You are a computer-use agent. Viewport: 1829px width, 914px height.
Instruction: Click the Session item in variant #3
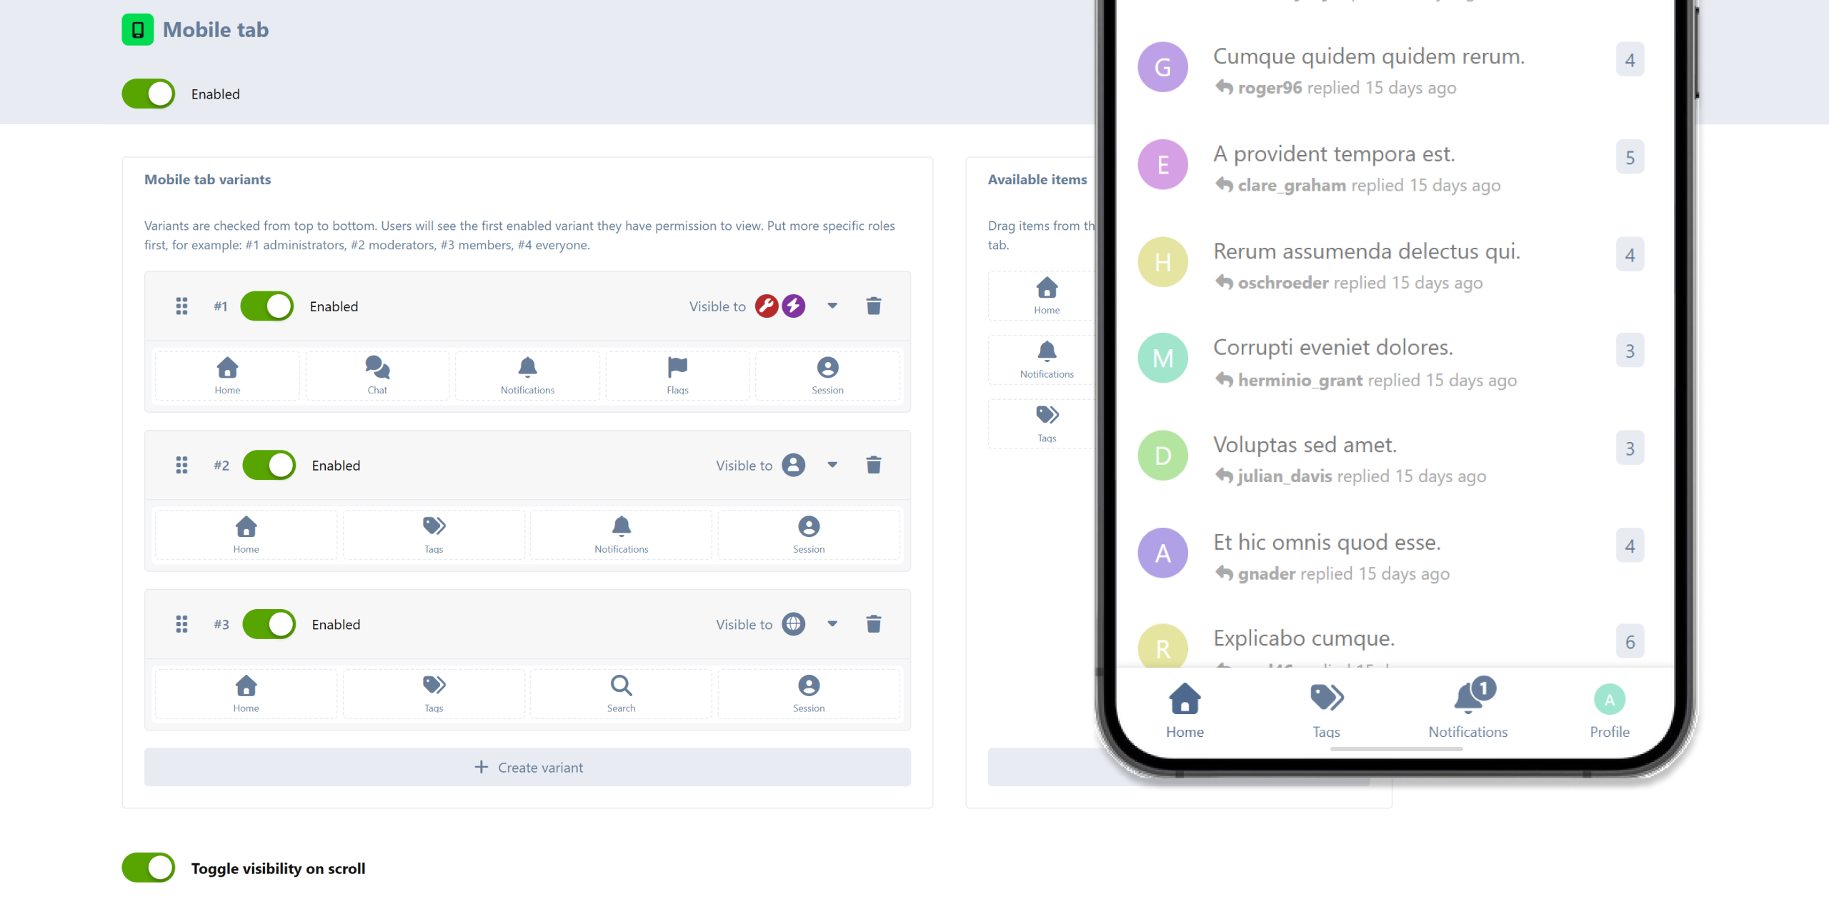pyautogui.click(x=809, y=694)
